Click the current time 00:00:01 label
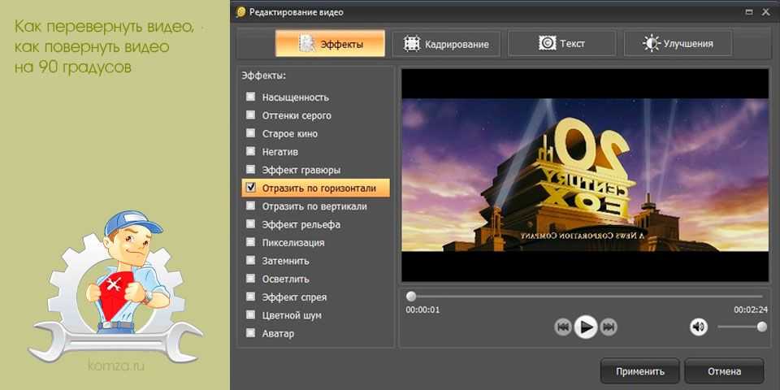780x390 pixels. pos(422,310)
